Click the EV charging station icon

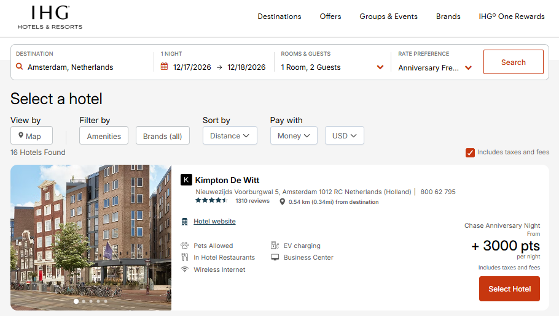[275, 245]
